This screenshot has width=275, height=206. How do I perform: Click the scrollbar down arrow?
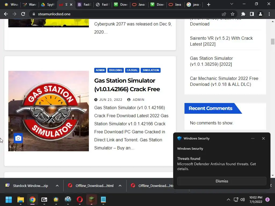tap(273, 175)
